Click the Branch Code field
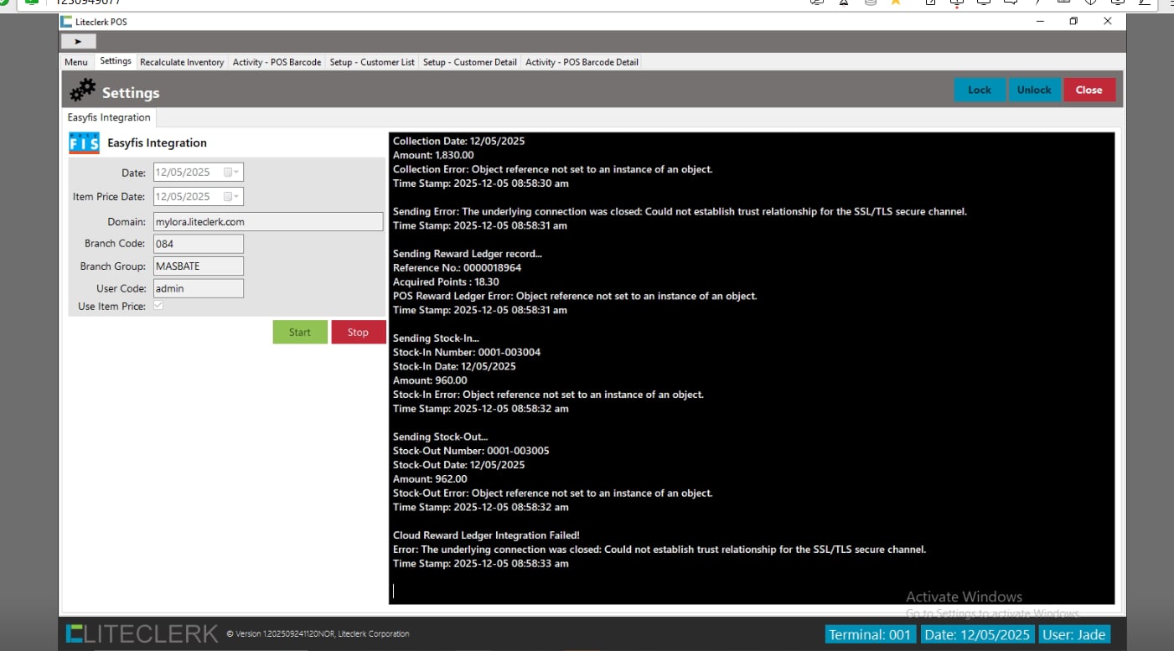 [198, 244]
